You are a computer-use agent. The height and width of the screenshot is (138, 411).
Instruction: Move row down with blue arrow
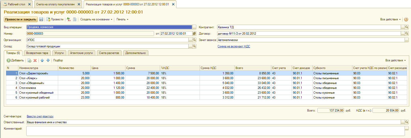pos(48,60)
